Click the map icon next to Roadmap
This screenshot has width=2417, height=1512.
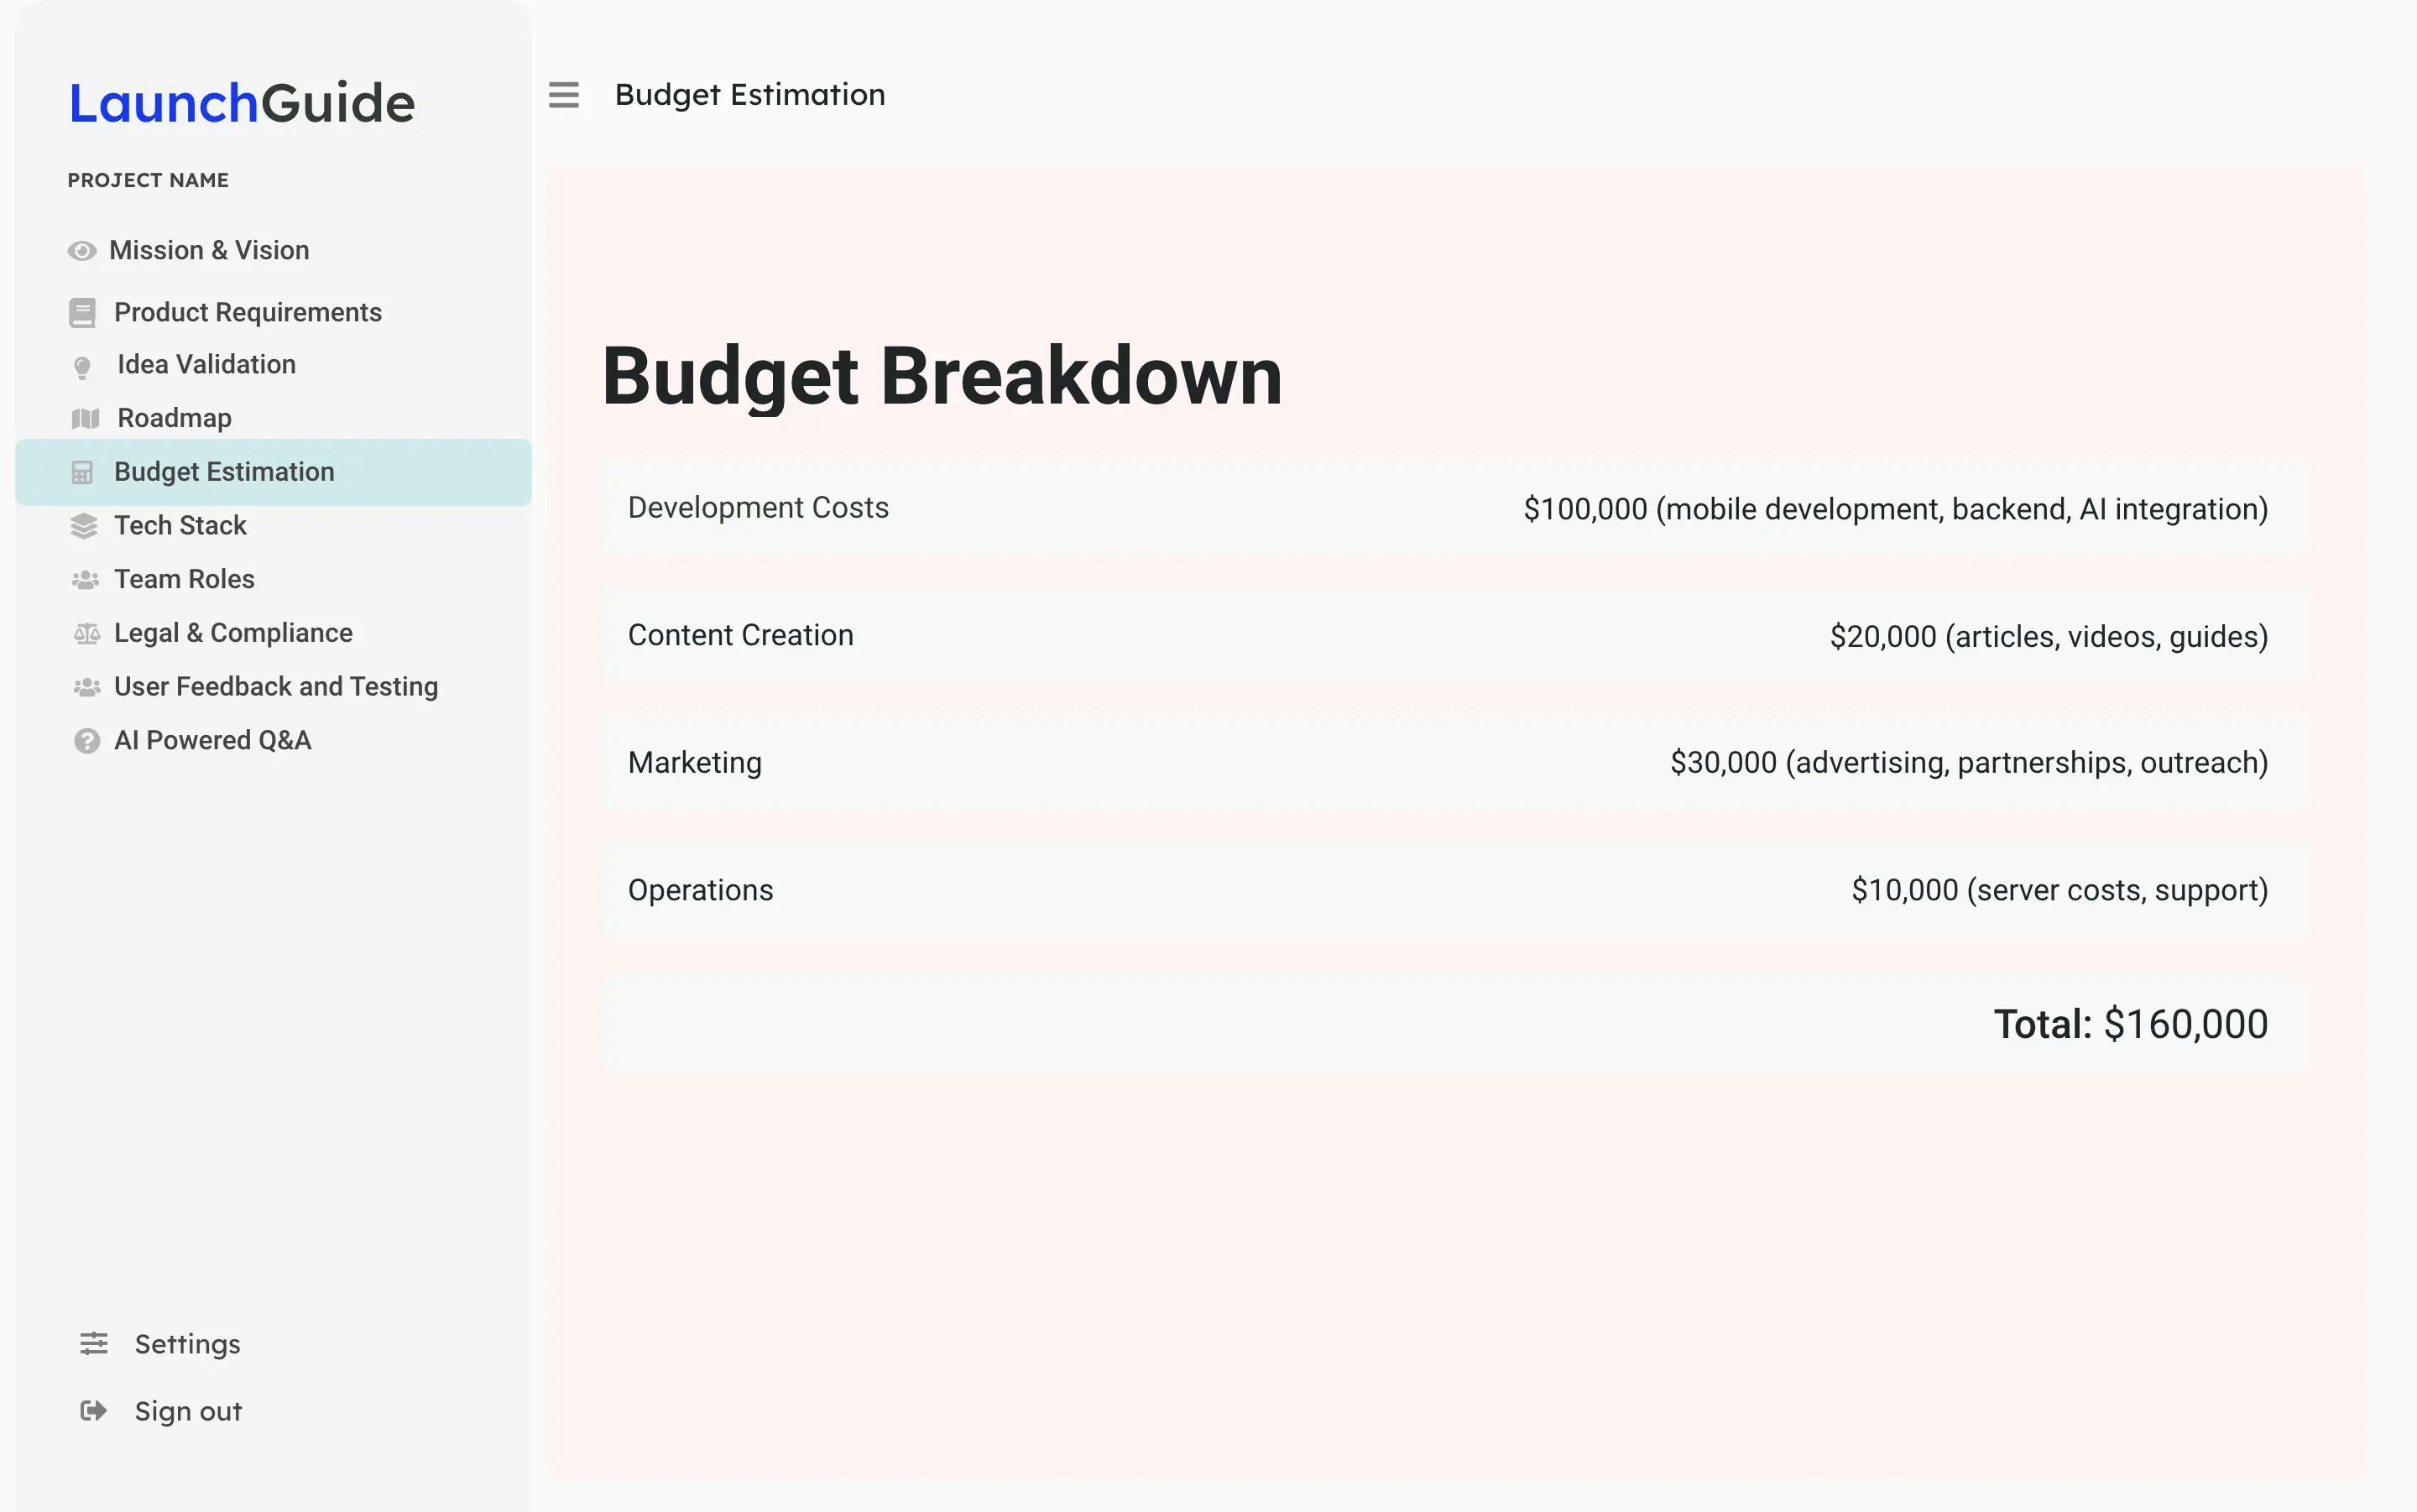(85, 418)
